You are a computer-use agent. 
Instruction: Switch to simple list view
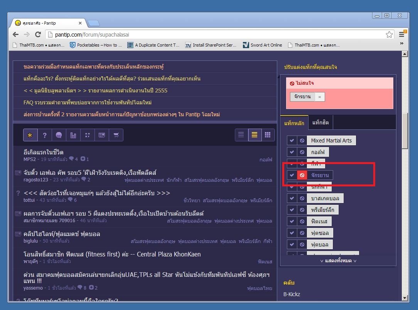point(241,135)
